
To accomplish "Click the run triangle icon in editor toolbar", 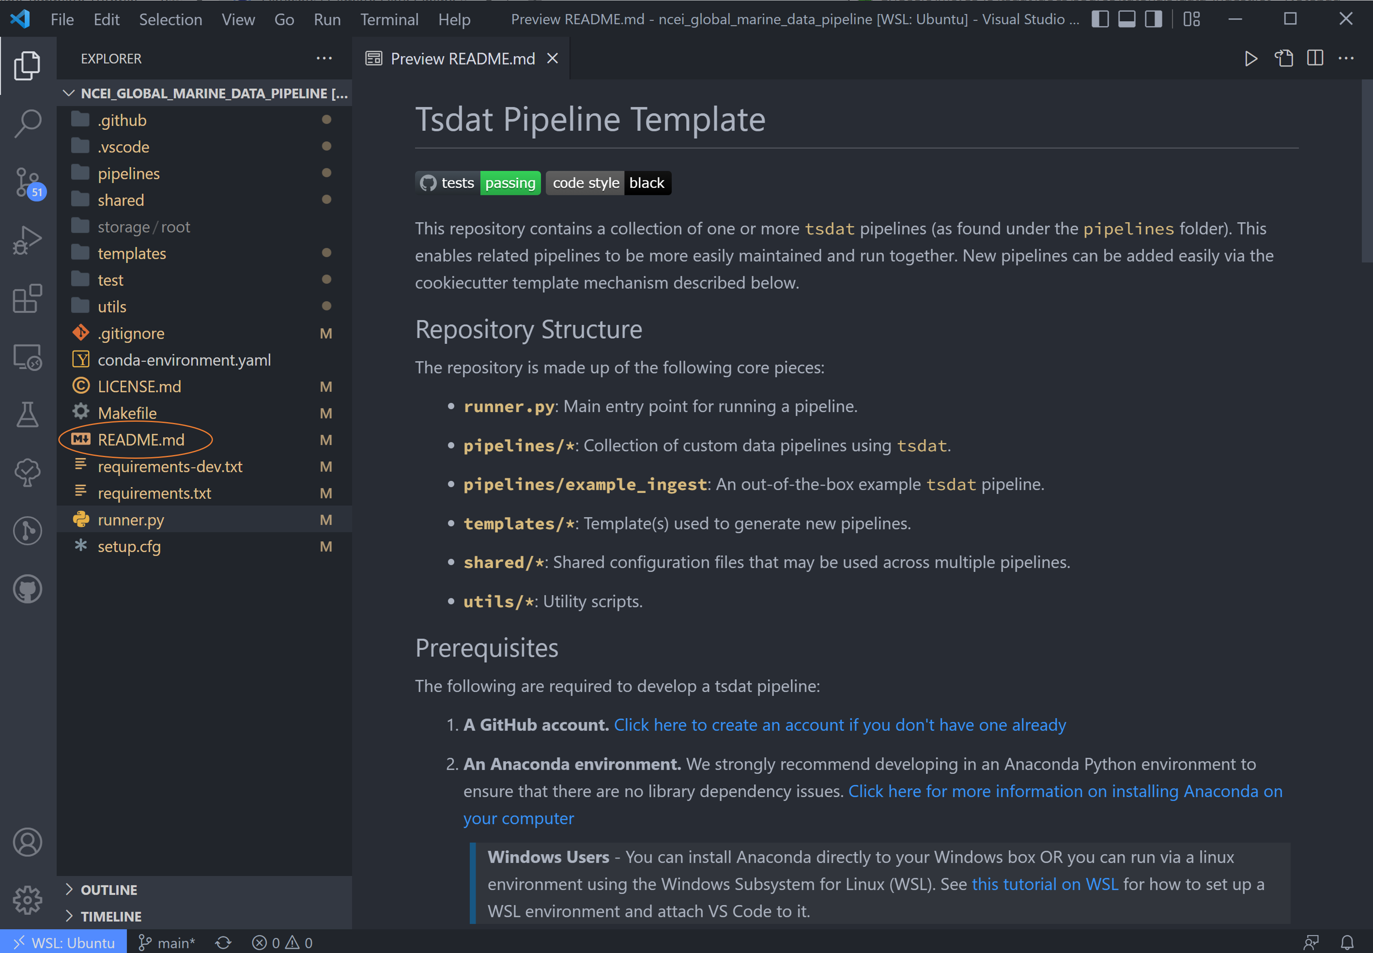I will click(1250, 58).
